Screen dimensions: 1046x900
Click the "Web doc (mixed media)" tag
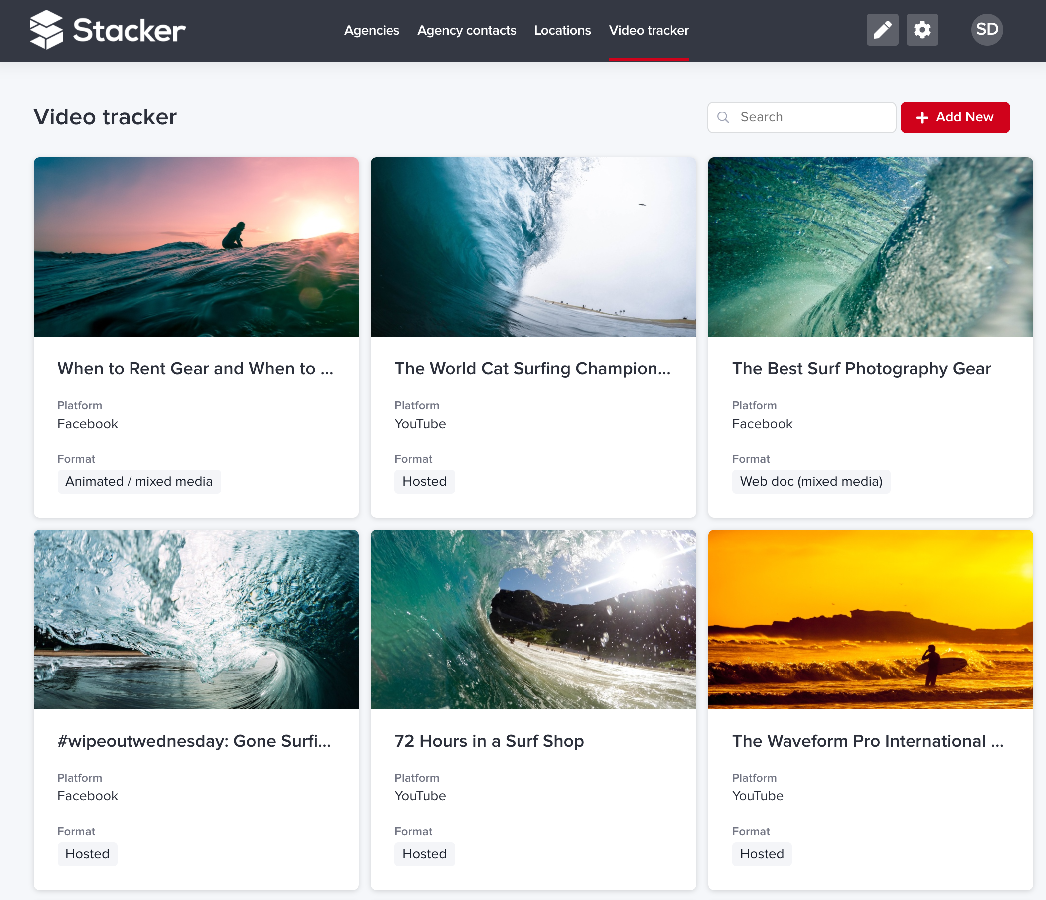[x=811, y=481]
